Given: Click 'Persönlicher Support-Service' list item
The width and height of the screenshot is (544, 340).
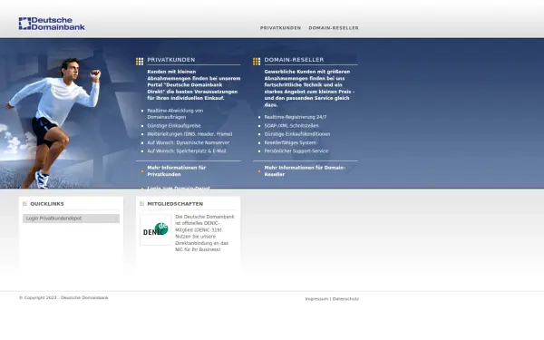Looking at the screenshot, I should tap(296, 151).
